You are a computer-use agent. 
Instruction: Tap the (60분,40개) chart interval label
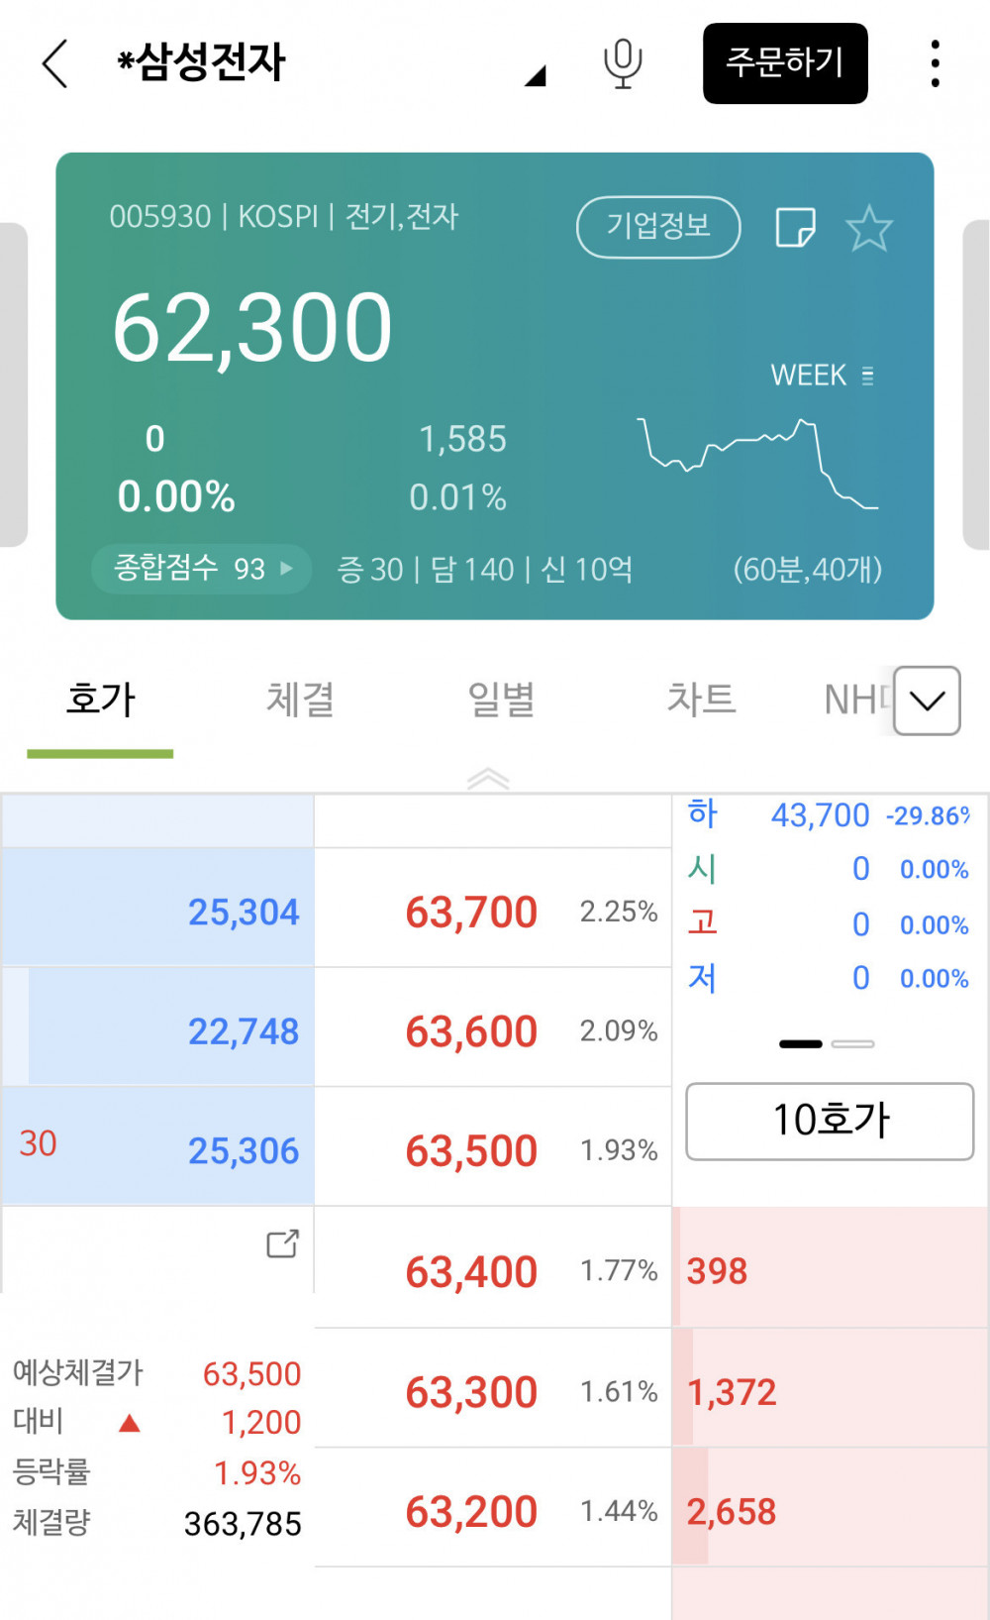pos(808,569)
